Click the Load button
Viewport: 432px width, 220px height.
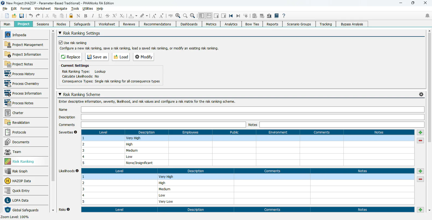point(121,57)
